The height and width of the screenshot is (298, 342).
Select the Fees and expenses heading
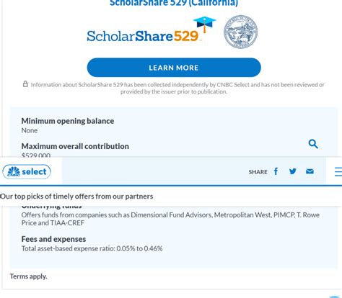pos(53,239)
